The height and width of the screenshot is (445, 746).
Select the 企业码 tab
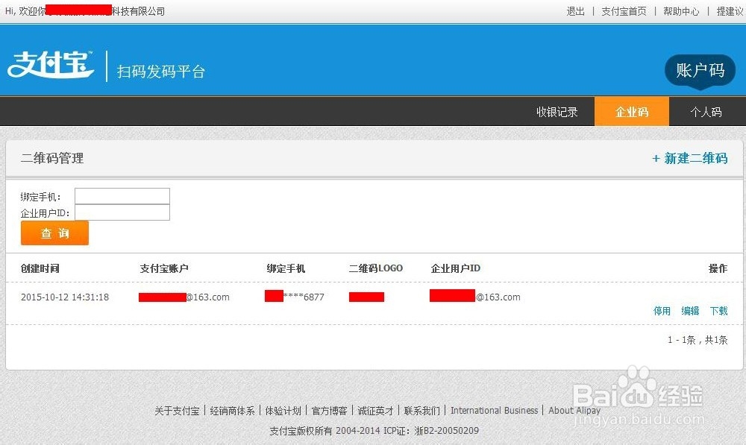click(x=632, y=112)
